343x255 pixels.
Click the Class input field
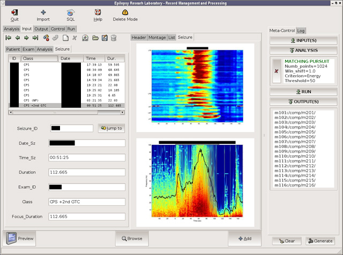pos(87,202)
